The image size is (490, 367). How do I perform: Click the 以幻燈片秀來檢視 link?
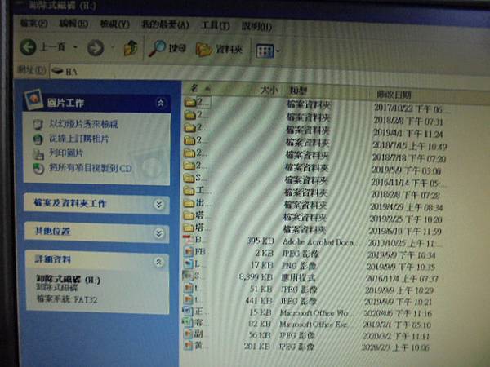[83, 124]
